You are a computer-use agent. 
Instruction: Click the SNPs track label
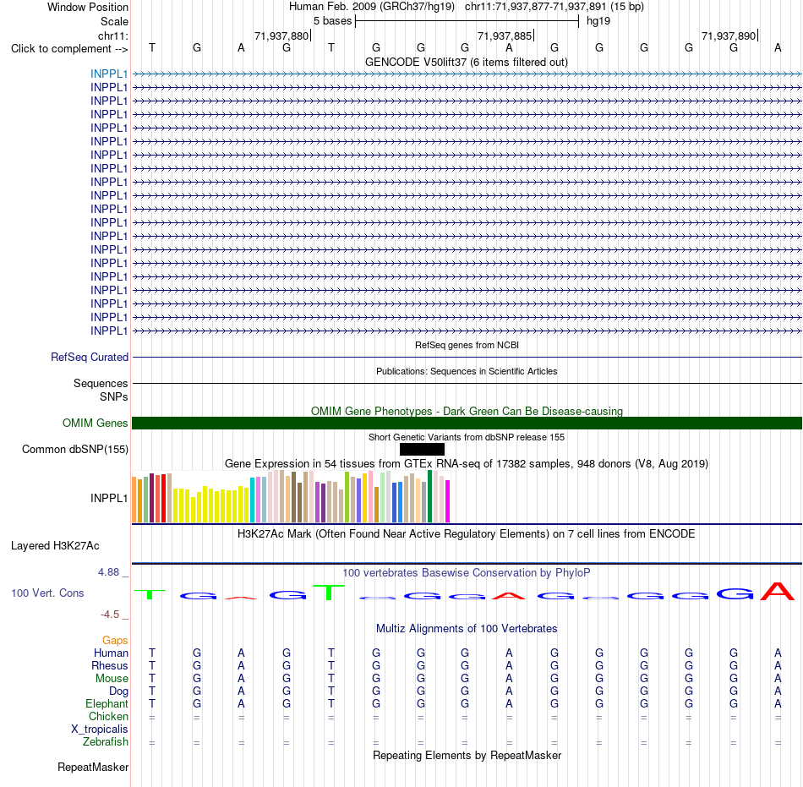click(114, 396)
